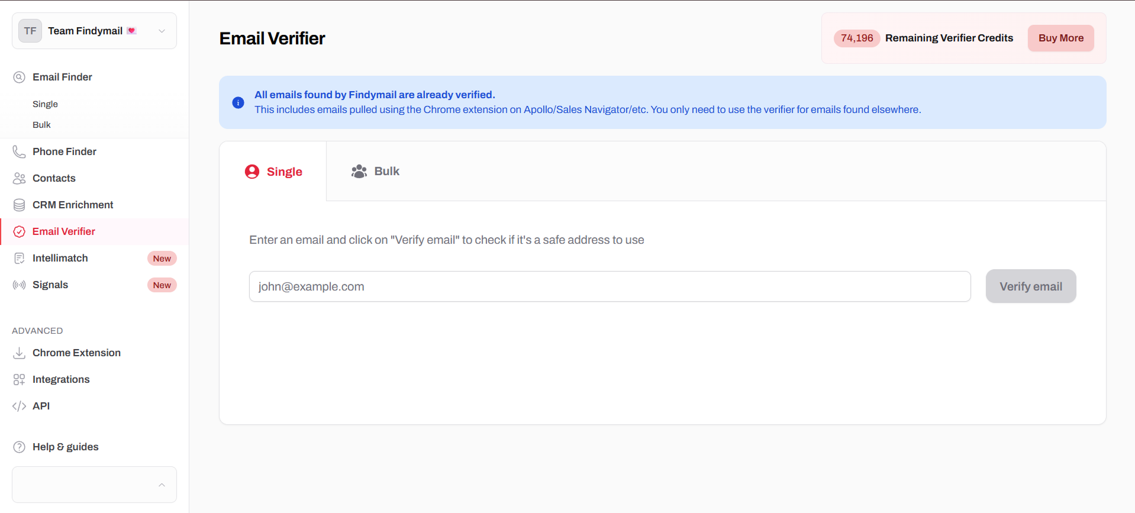Click the Contacts people icon
Viewport: 1135px width, 513px height.
click(20, 178)
